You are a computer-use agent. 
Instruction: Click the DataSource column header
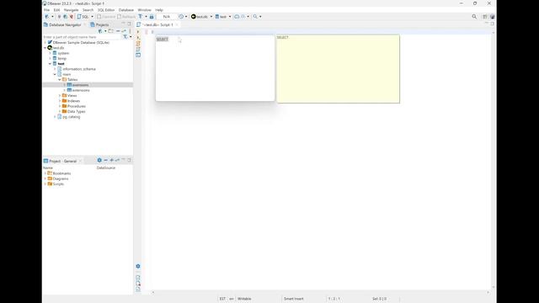point(106,168)
